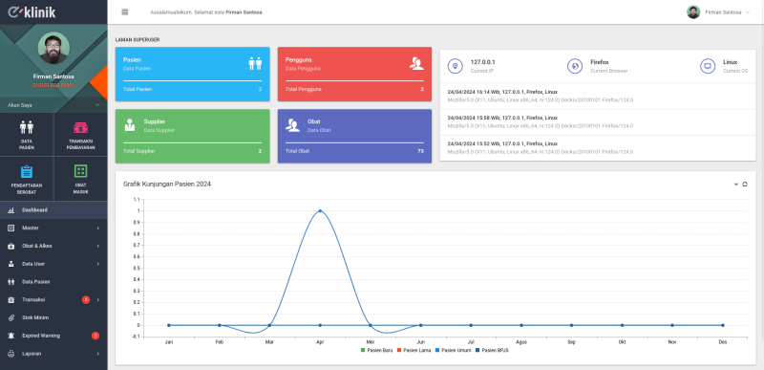Open the Obat purple summary card
The image size is (764, 370).
[354, 136]
